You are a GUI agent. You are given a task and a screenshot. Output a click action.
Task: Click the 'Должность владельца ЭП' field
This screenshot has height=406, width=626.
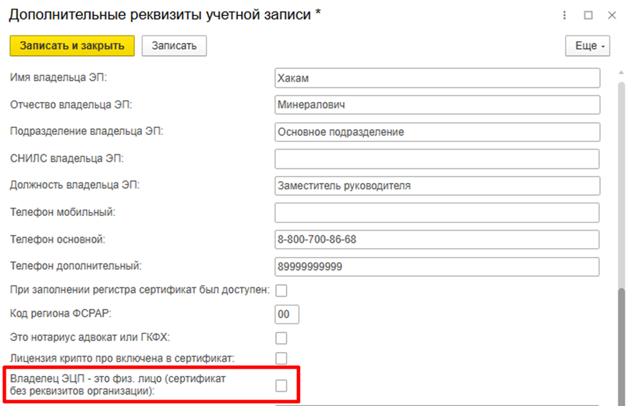436,186
